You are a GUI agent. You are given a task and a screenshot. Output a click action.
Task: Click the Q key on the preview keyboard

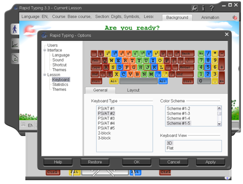pos(105,61)
